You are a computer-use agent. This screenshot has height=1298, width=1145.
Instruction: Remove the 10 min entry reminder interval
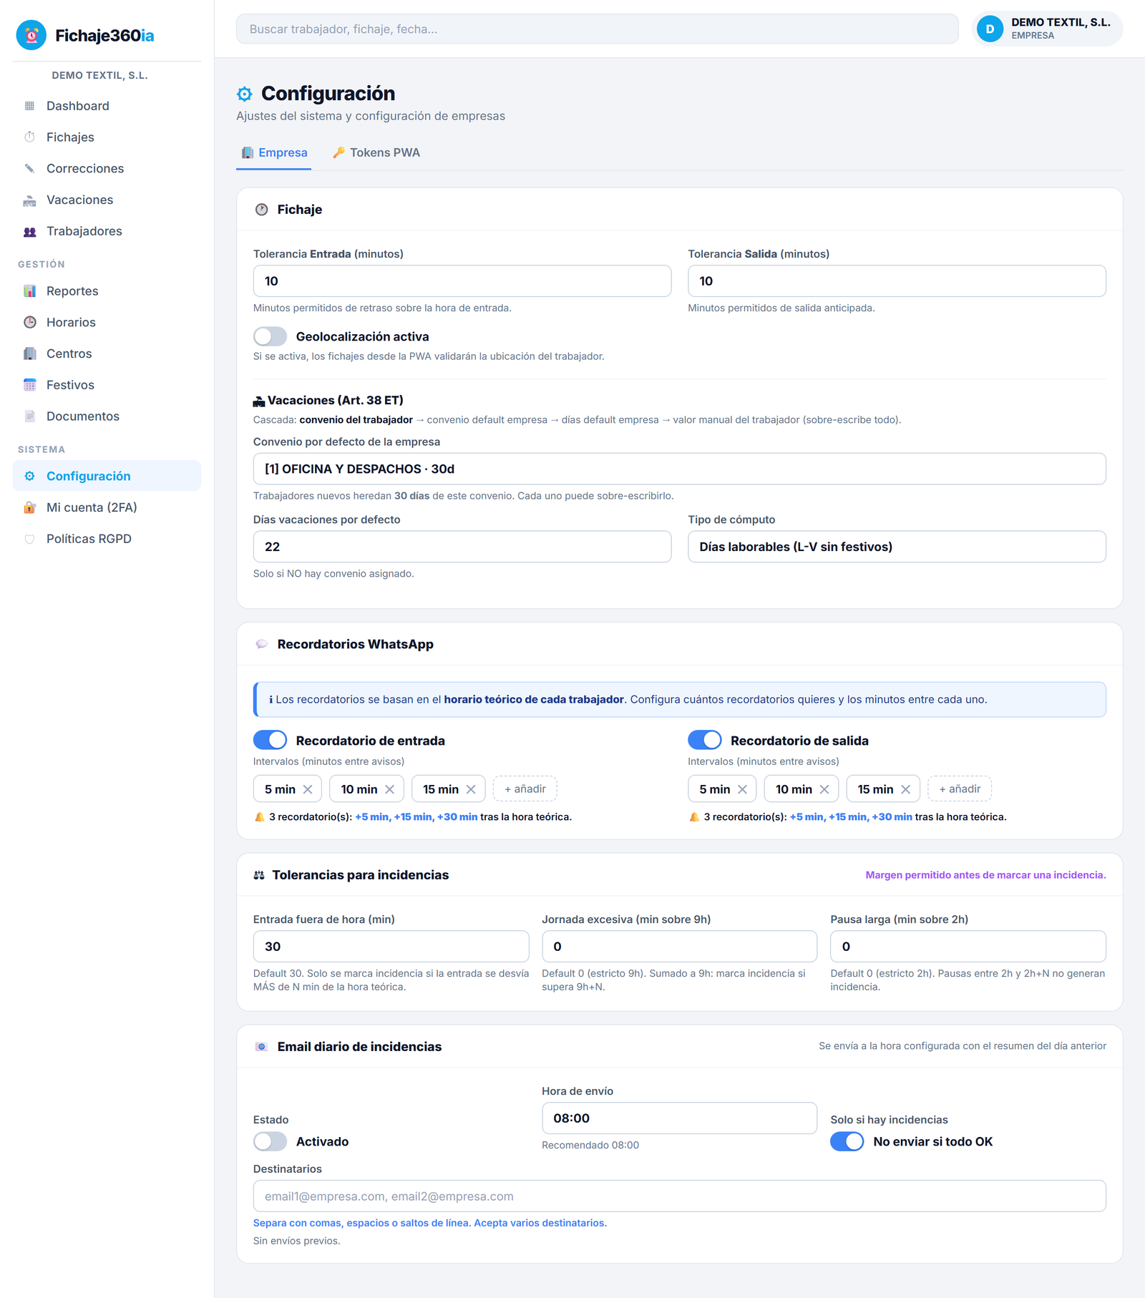pos(390,789)
